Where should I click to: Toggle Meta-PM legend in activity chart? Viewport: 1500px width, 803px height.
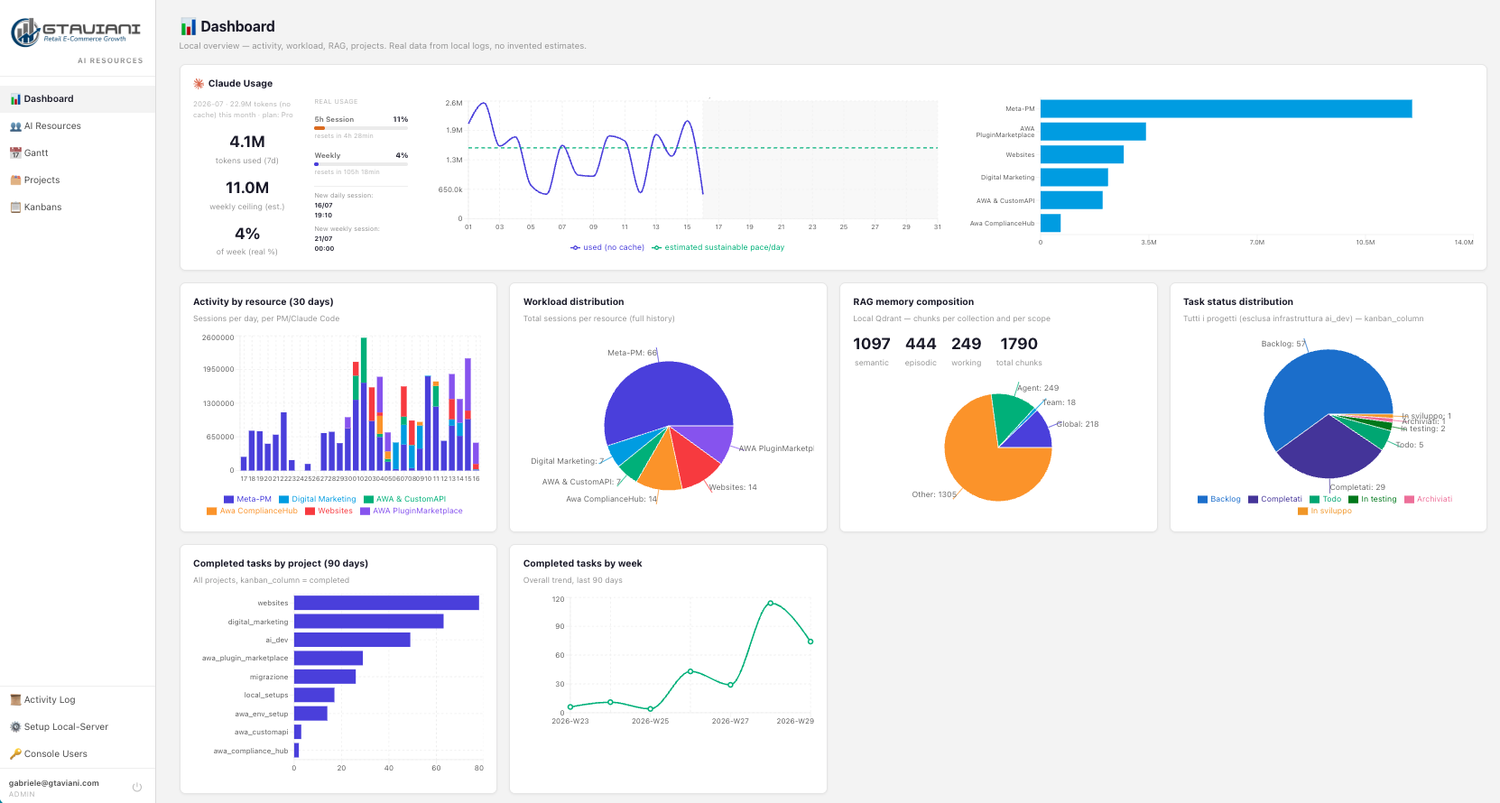[x=247, y=499]
